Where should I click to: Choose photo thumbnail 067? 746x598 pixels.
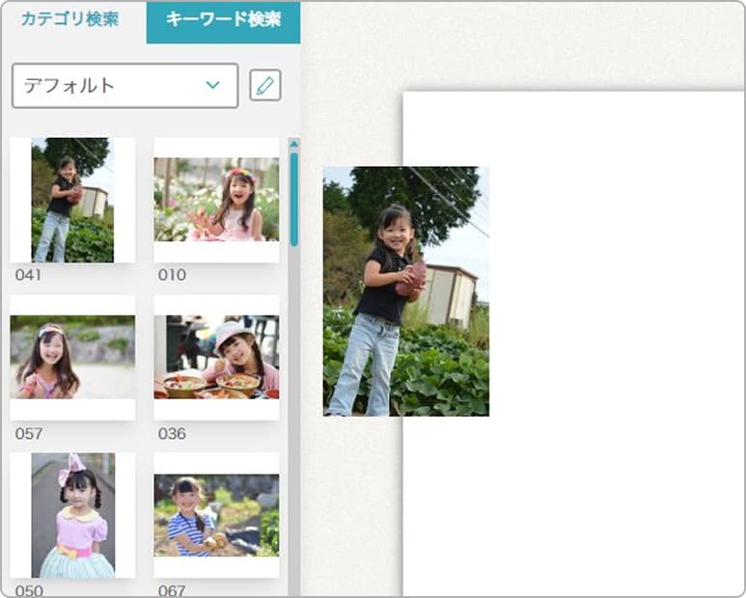[x=216, y=515]
